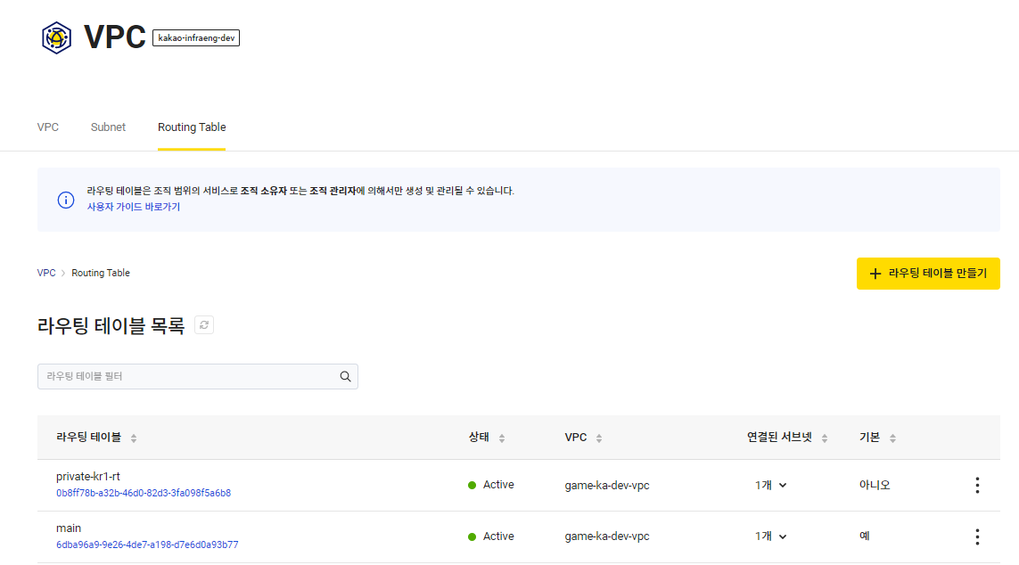Click the VPC hexagon logo icon
1019x565 pixels.
click(55, 37)
